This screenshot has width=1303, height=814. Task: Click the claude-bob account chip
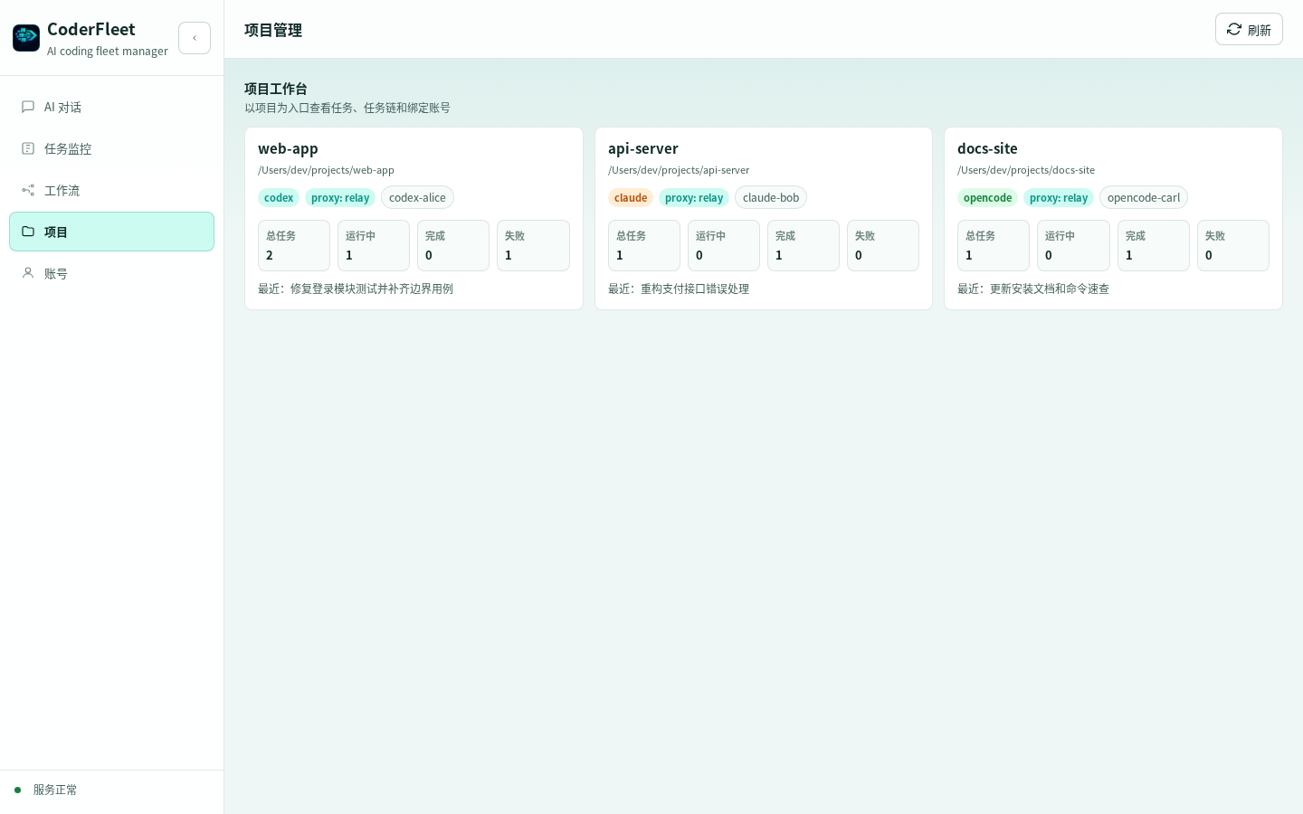point(771,197)
